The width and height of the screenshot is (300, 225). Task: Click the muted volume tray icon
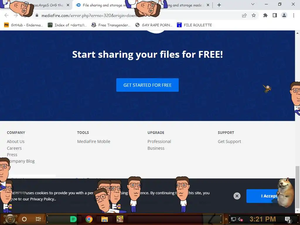click(240, 219)
